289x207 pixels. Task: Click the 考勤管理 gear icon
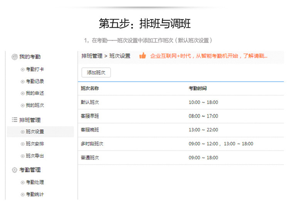coord(15,170)
